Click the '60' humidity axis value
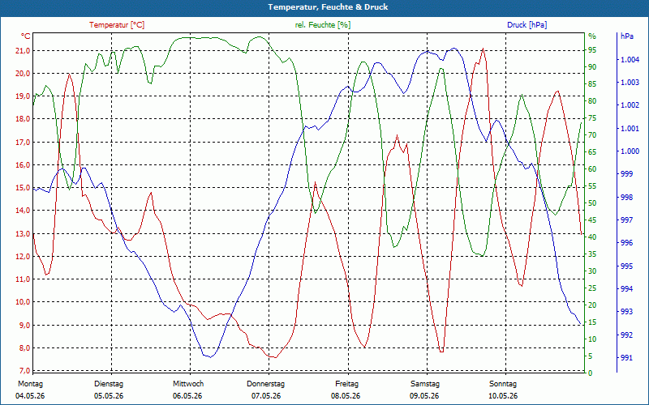The width and height of the screenshot is (649, 405). pos(593,169)
